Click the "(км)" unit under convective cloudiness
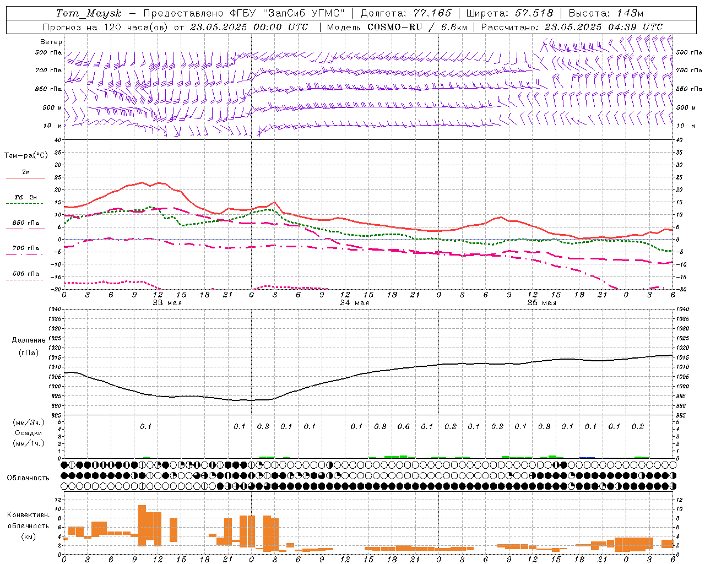705x564 pixels. pyautogui.click(x=29, y=536)
